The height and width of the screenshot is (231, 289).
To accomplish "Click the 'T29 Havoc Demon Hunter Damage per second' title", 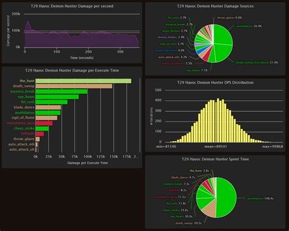I will (x=72, y=6).
